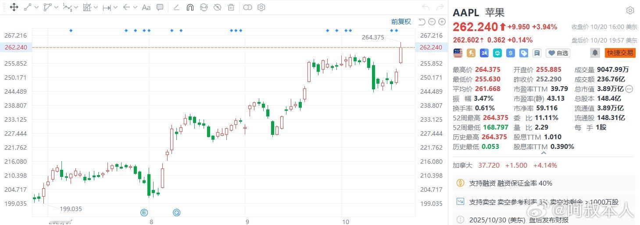Click the 市盈率TTM 39.79 value
The width and height of the screenshot is (640, 225).
click(x=559, y=89)
